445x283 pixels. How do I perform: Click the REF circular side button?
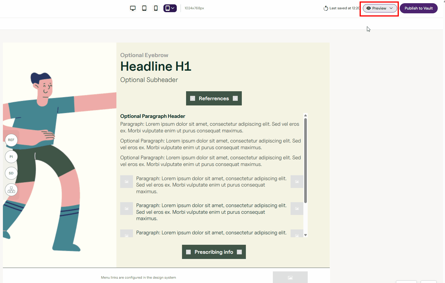[x=11, y=140]
